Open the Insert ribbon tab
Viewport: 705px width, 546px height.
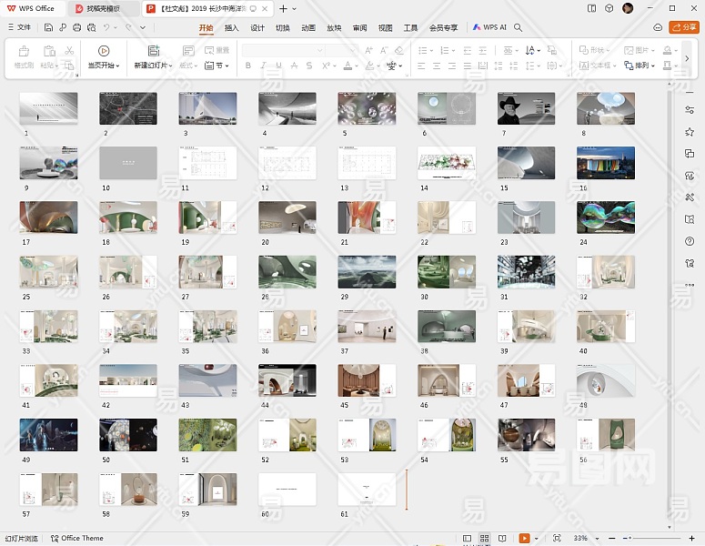[x=231, y=28]
